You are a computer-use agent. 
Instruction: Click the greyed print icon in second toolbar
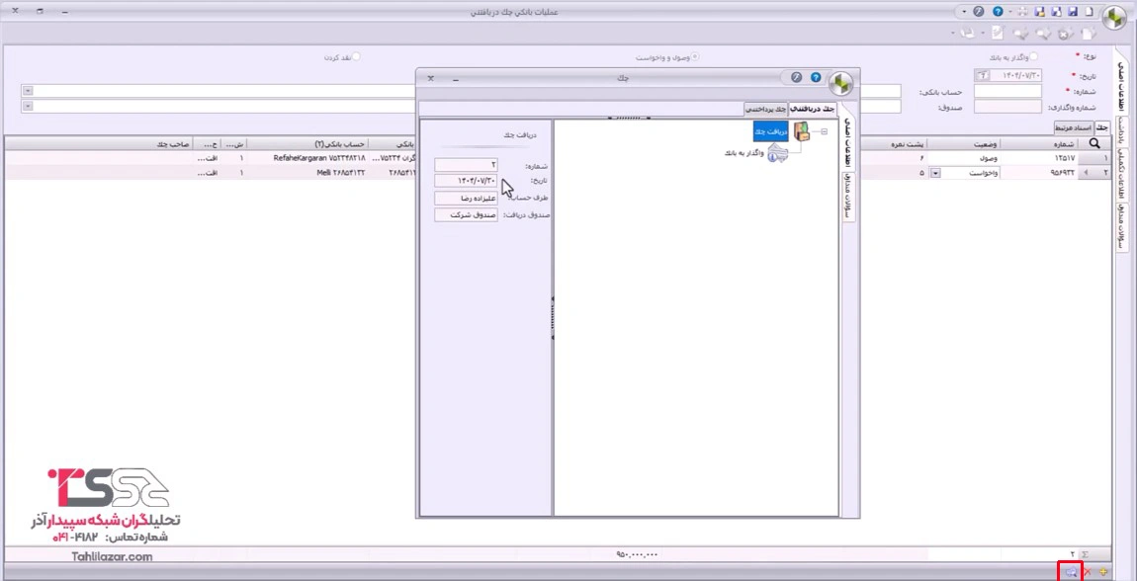click(x=967, y=33)
